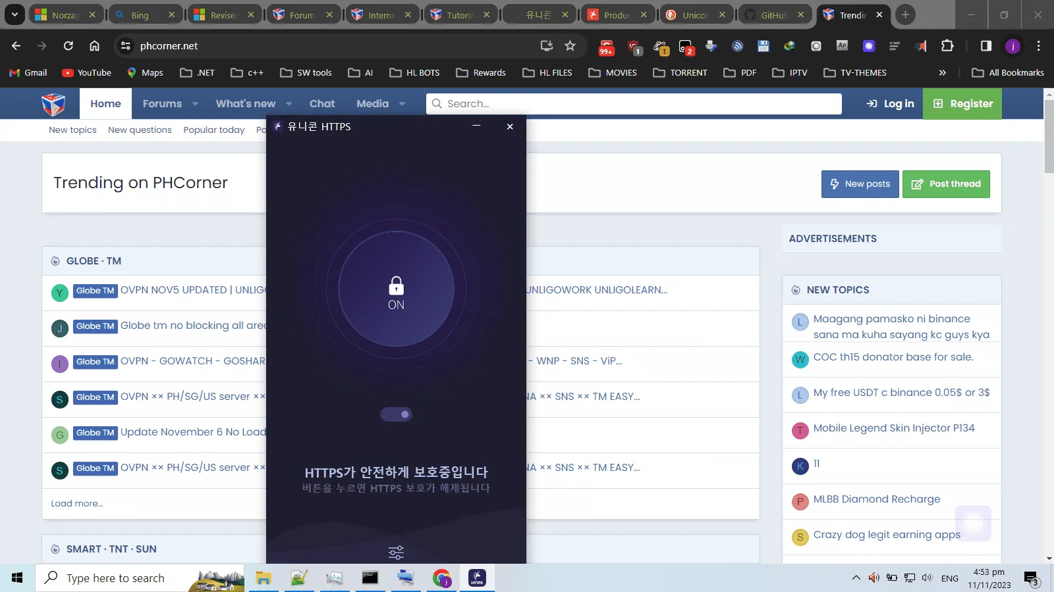Expand the MOVIES bookmark folder
This screenshot has height=592, width=1054.
pyautogui.click(x=613, y=72)
